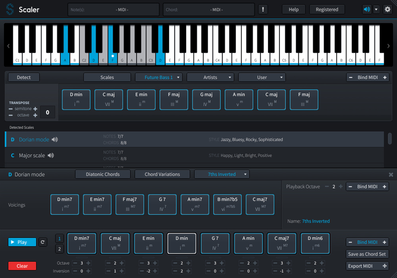Mute audio with the speaker icon
The image size is (397, 278).
coord(367,9)
